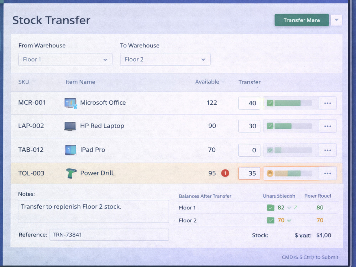356x267 pixels.
Task: Click the HP Red Laptop item name
Action: pyautogui.click(x=102, y=126)
